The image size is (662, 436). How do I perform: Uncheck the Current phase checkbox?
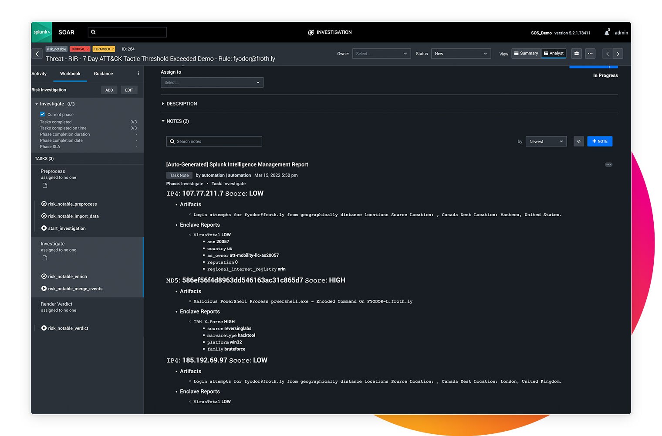coord(42,114)
